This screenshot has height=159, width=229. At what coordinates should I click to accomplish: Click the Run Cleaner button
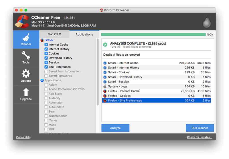click(200, 128)
